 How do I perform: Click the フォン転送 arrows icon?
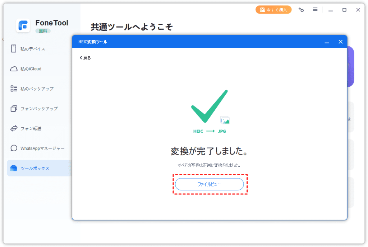pos(14,128)
